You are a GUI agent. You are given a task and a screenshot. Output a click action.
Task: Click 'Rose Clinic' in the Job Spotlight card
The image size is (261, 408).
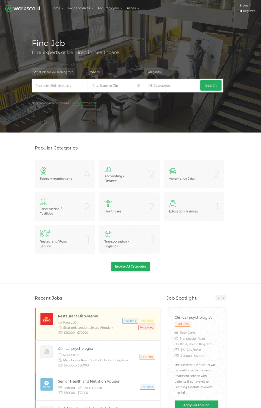coord(188,333)
